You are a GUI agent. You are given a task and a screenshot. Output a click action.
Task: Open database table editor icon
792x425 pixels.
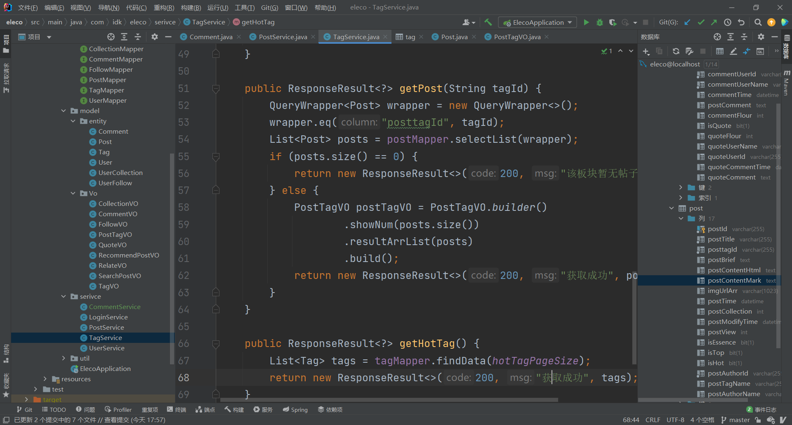(720, 51)
